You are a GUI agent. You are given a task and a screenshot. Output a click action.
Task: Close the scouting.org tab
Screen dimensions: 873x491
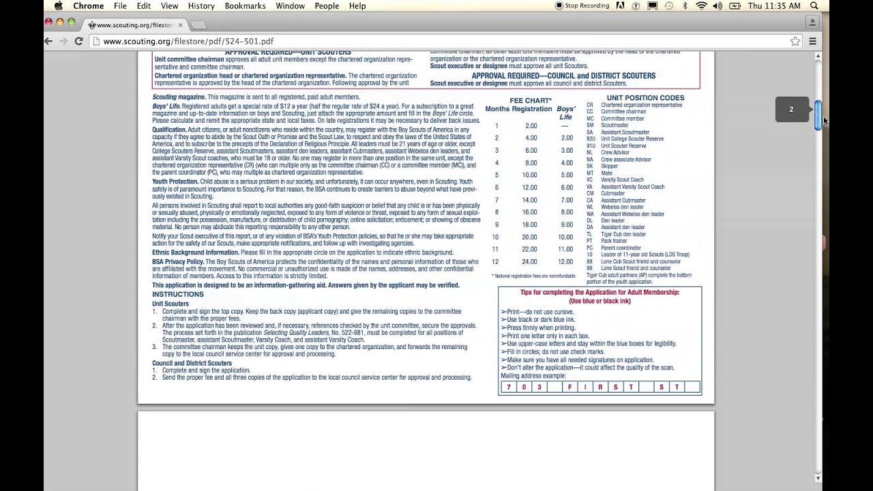tap(180, 25)
